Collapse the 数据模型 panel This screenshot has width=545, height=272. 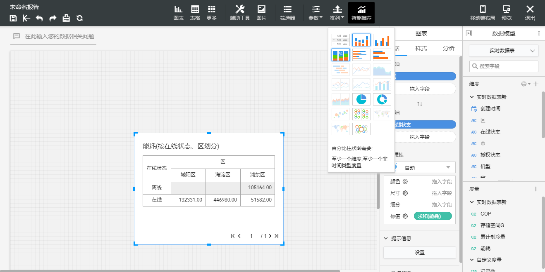pyautogui.click(x=469, y=33)
